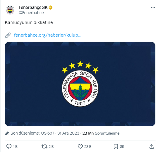Click the 2 B retweet count

[51, 147]
